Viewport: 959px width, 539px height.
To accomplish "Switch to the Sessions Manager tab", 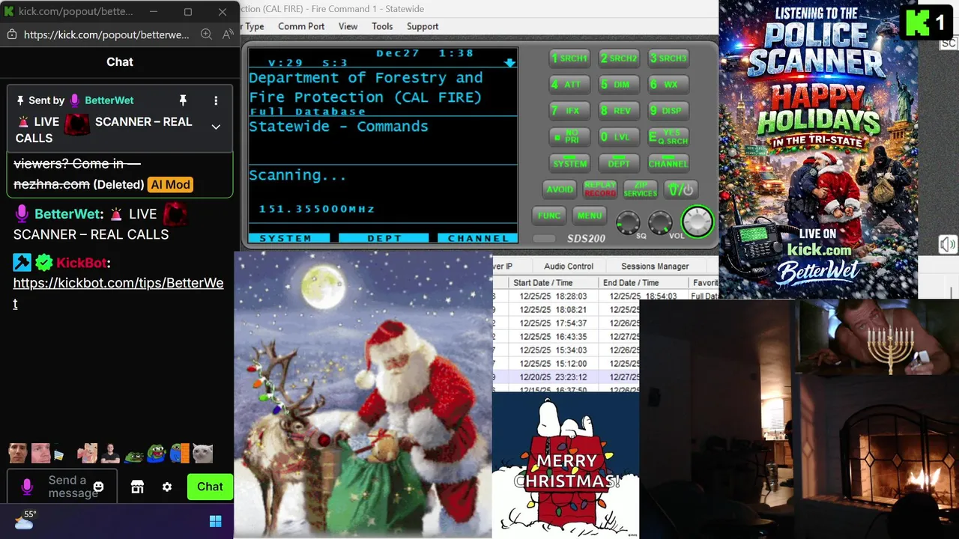I will click(x=655, y=266).
